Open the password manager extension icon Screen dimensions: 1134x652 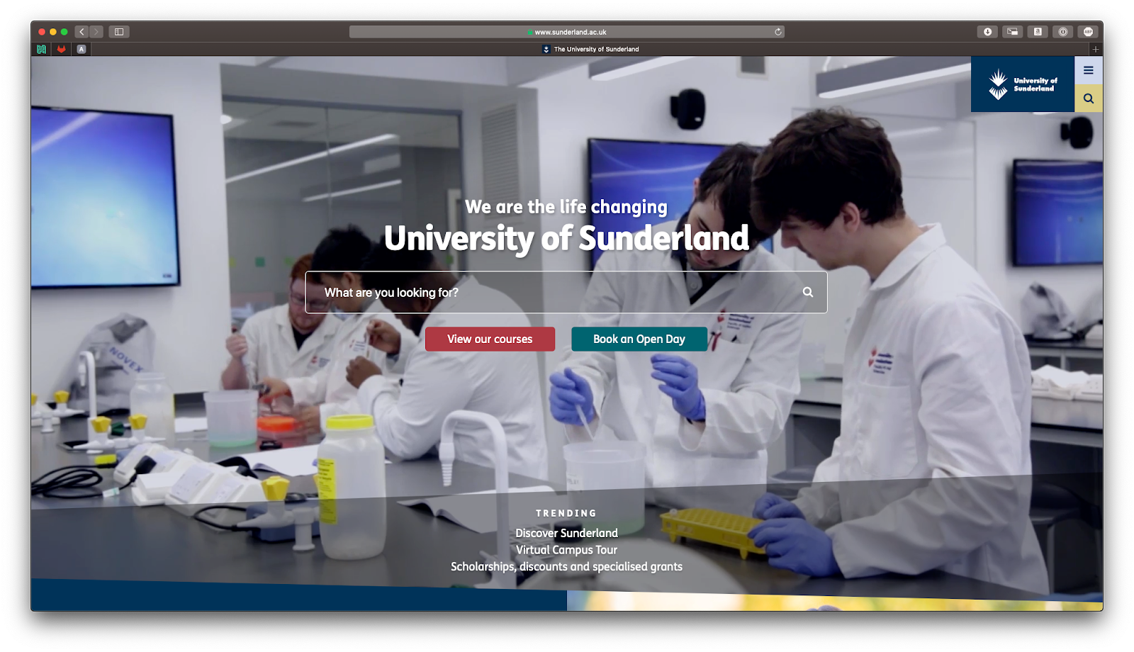(1038, 32)
